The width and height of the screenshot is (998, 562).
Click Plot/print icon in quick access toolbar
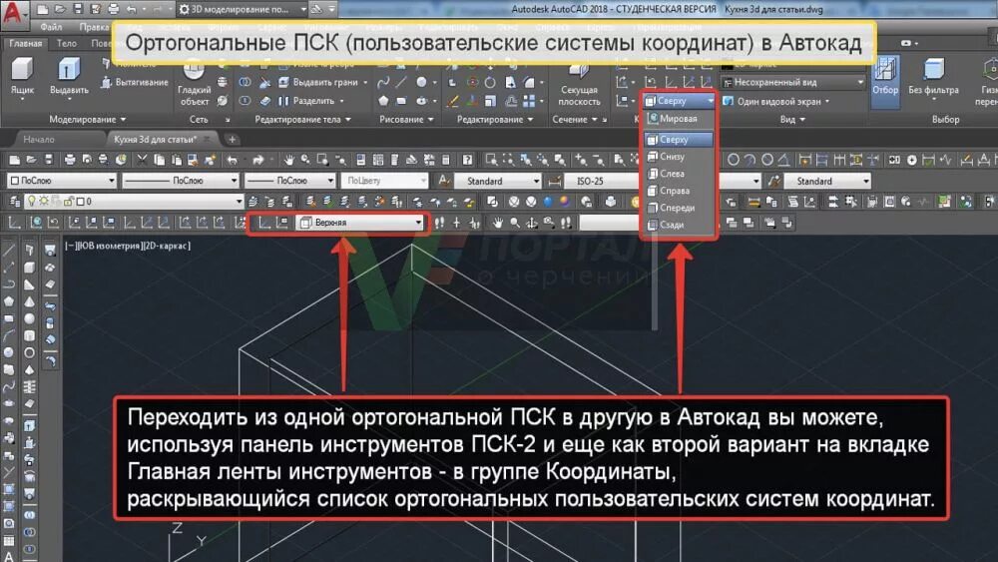tap(114, 9)
